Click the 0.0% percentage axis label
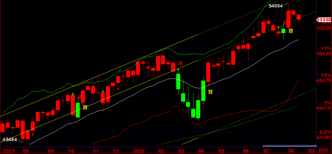 click(x=325, y=132)
